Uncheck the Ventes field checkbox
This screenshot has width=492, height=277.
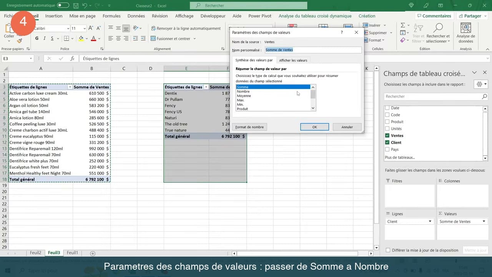(387, 136)
